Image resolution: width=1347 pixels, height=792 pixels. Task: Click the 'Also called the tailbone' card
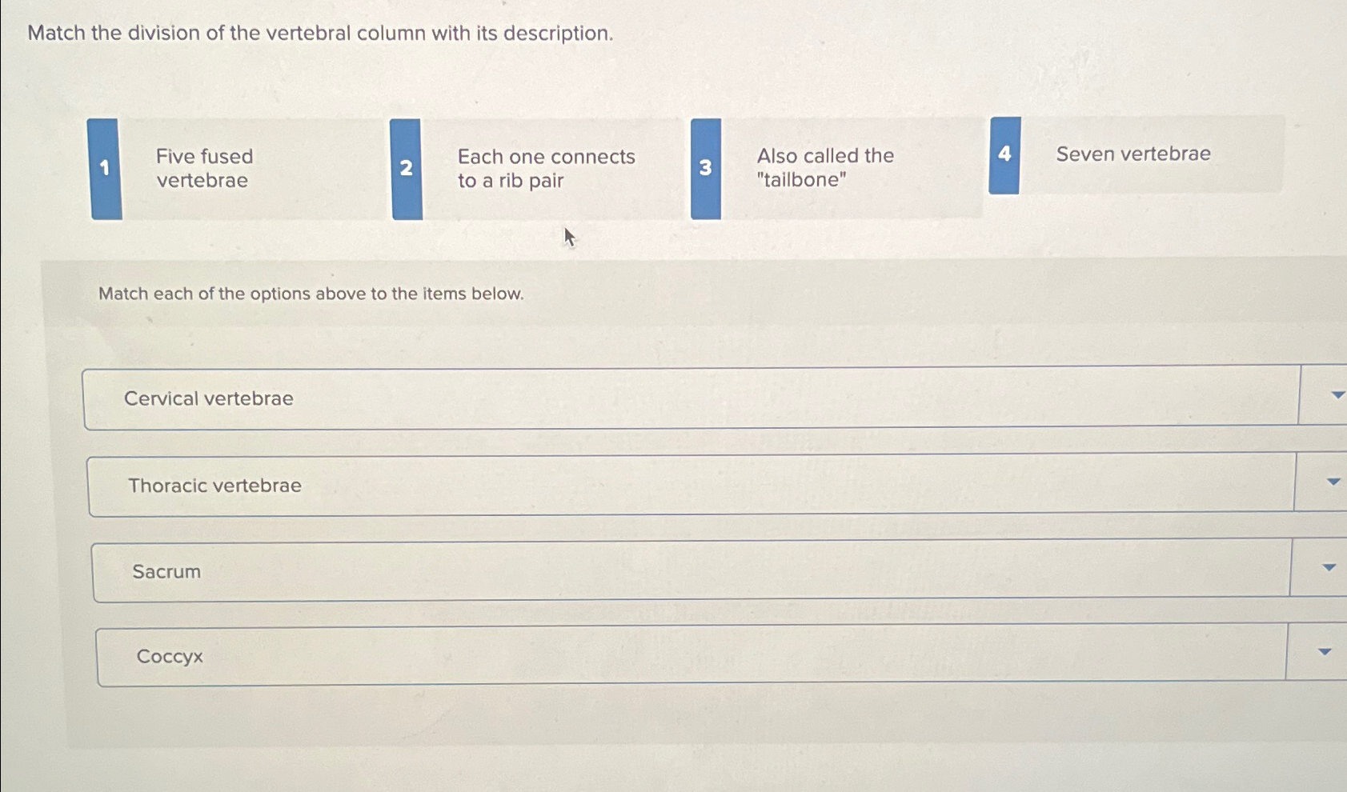[824, 168]
